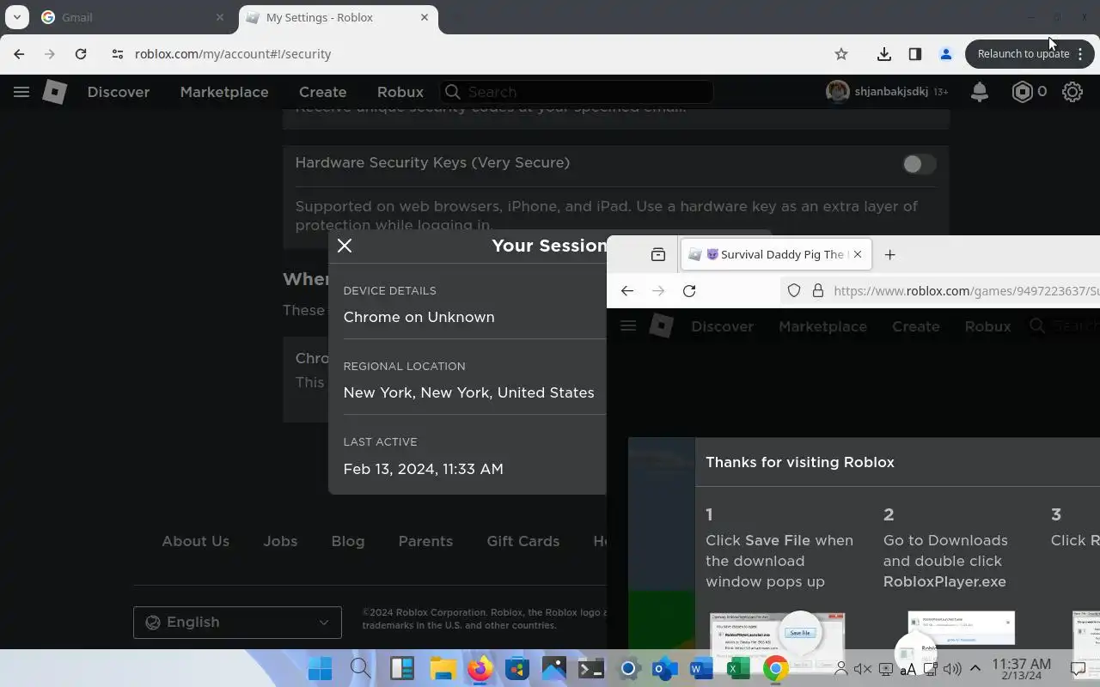Open the Robux balance icon
1100x687 pixels.
(1022, 92)
